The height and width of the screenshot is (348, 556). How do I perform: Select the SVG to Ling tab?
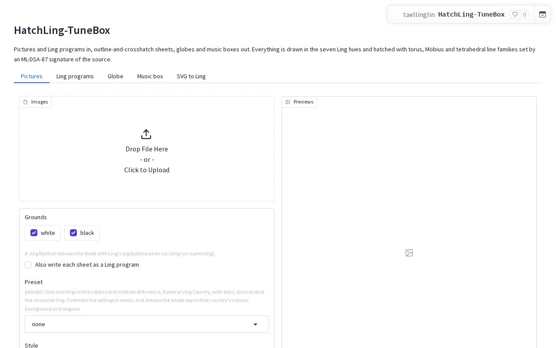tap(191, 76)
